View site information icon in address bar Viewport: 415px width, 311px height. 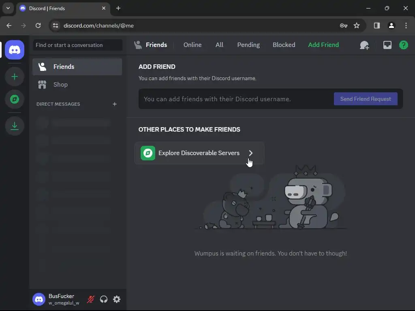tap(55, 26)
